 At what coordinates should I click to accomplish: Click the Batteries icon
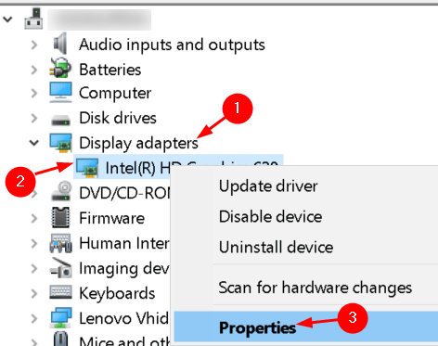coord(60,68)
